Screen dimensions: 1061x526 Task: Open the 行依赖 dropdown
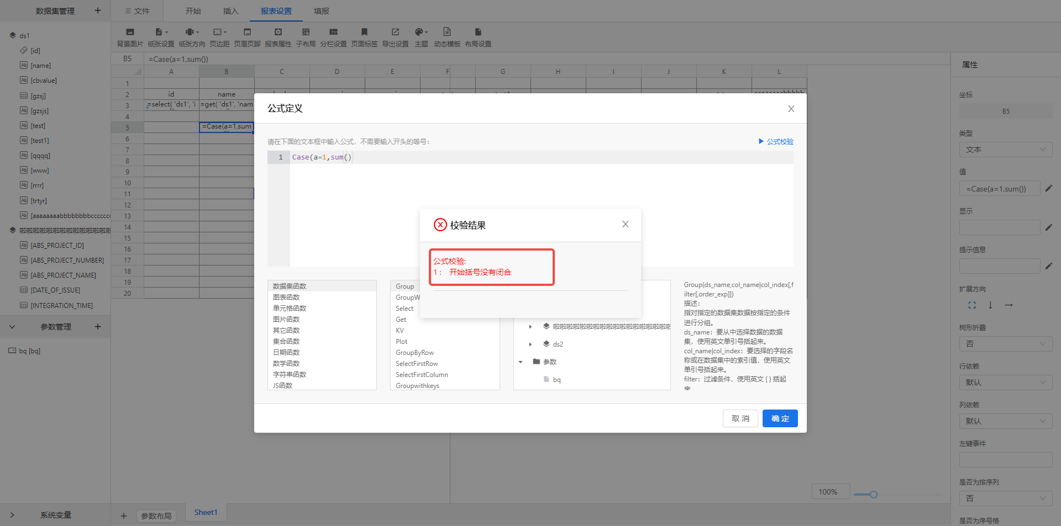point(1006,382)
